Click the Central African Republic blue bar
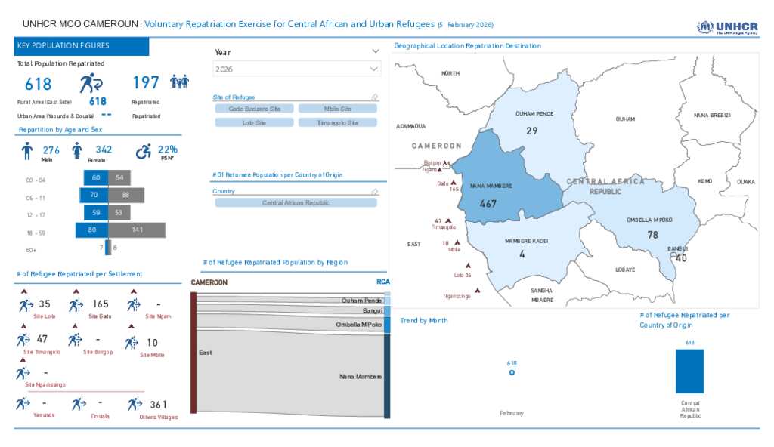 [x=689, y=371]
